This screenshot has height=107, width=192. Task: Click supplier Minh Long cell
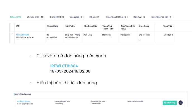tap(88, 35)
